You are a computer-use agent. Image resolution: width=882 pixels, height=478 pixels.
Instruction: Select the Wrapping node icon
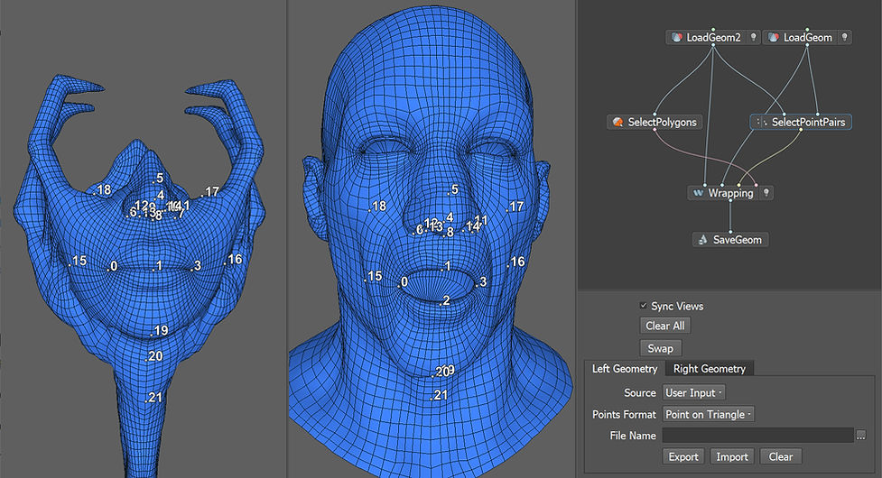(698, 193)
